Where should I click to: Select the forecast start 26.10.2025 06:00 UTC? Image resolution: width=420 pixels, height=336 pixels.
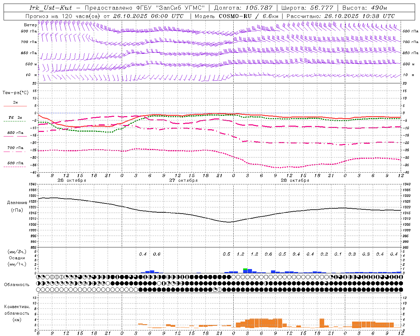(148, 16)
